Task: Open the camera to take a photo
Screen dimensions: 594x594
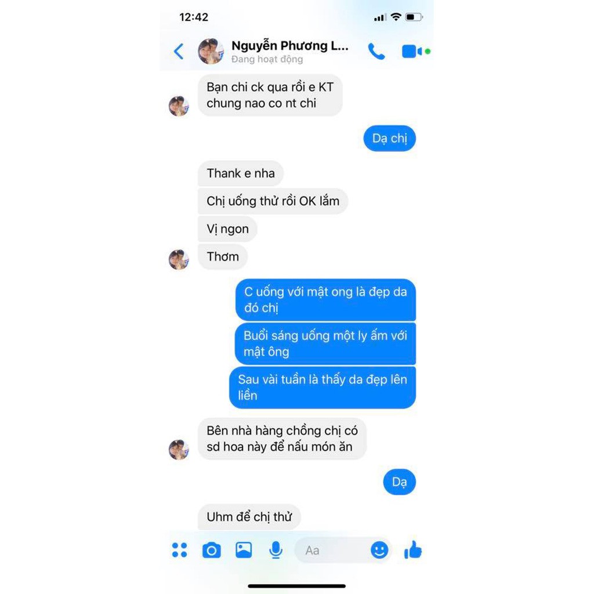Action: (x=211, y=550)
